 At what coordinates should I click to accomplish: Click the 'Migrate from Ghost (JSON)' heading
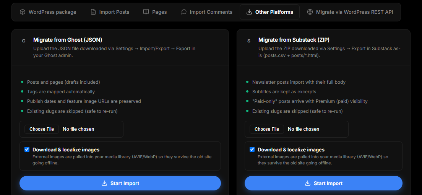coord(68,40)
